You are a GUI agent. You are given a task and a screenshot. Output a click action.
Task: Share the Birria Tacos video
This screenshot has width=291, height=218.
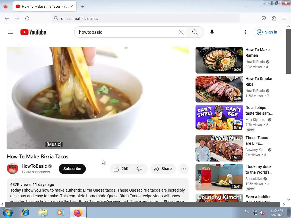163,169
